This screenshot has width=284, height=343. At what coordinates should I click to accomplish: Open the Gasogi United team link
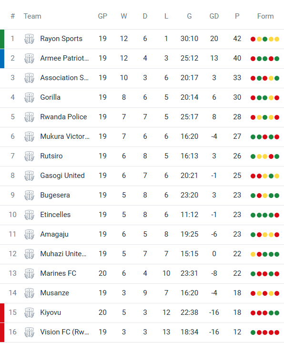point(62,176)
